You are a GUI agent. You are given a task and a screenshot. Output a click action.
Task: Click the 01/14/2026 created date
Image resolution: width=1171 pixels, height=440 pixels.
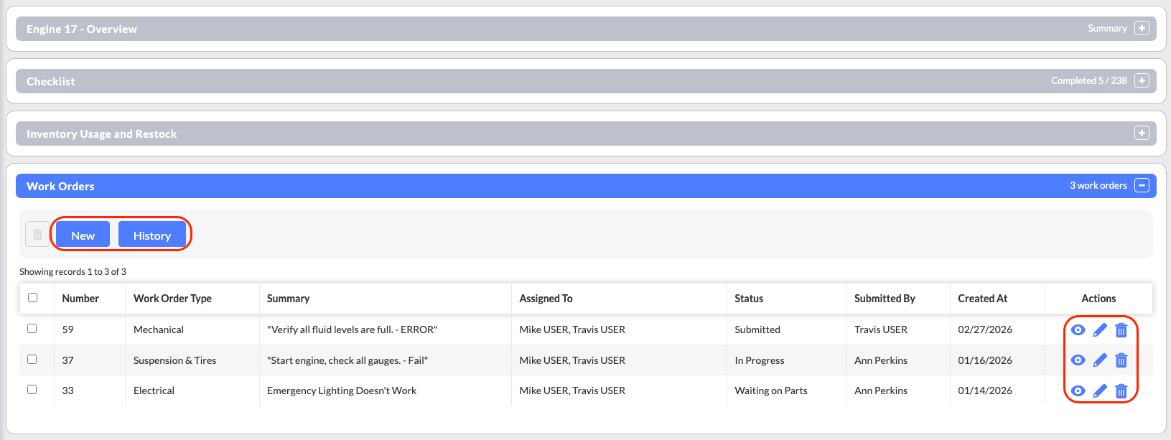[x=985, y=390]
